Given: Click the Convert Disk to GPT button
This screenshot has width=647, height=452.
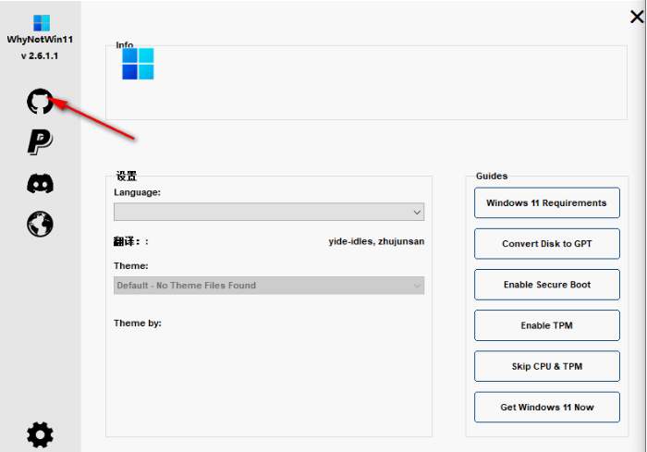Looking at the screenshot, I should [546, 244].
